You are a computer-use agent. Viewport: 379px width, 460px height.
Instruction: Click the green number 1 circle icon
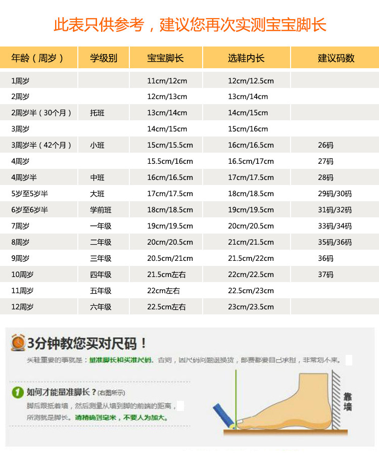tap(17, 392)
